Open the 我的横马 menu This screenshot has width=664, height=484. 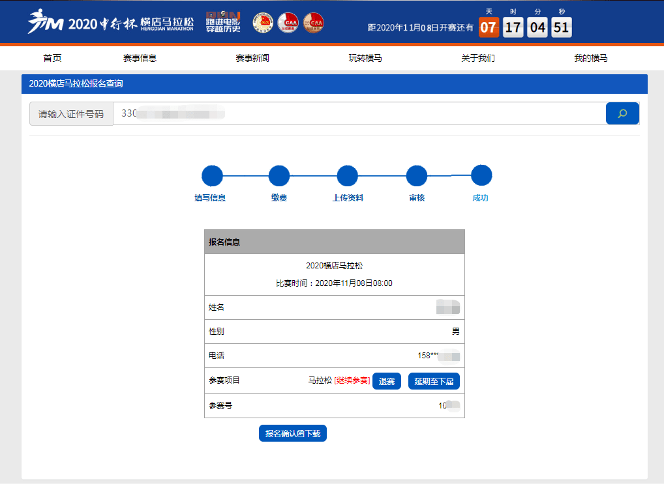coord(591,58)
